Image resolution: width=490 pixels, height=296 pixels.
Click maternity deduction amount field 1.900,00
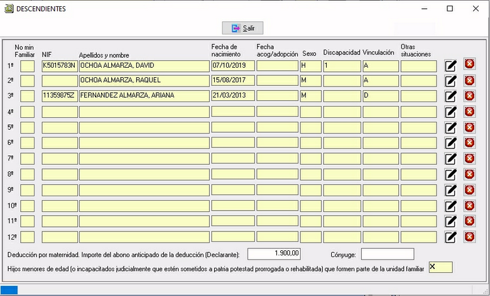(x=274, y=253)
